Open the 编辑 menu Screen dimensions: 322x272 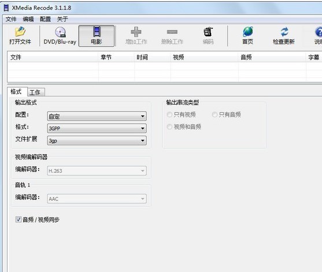click(28, 19)
